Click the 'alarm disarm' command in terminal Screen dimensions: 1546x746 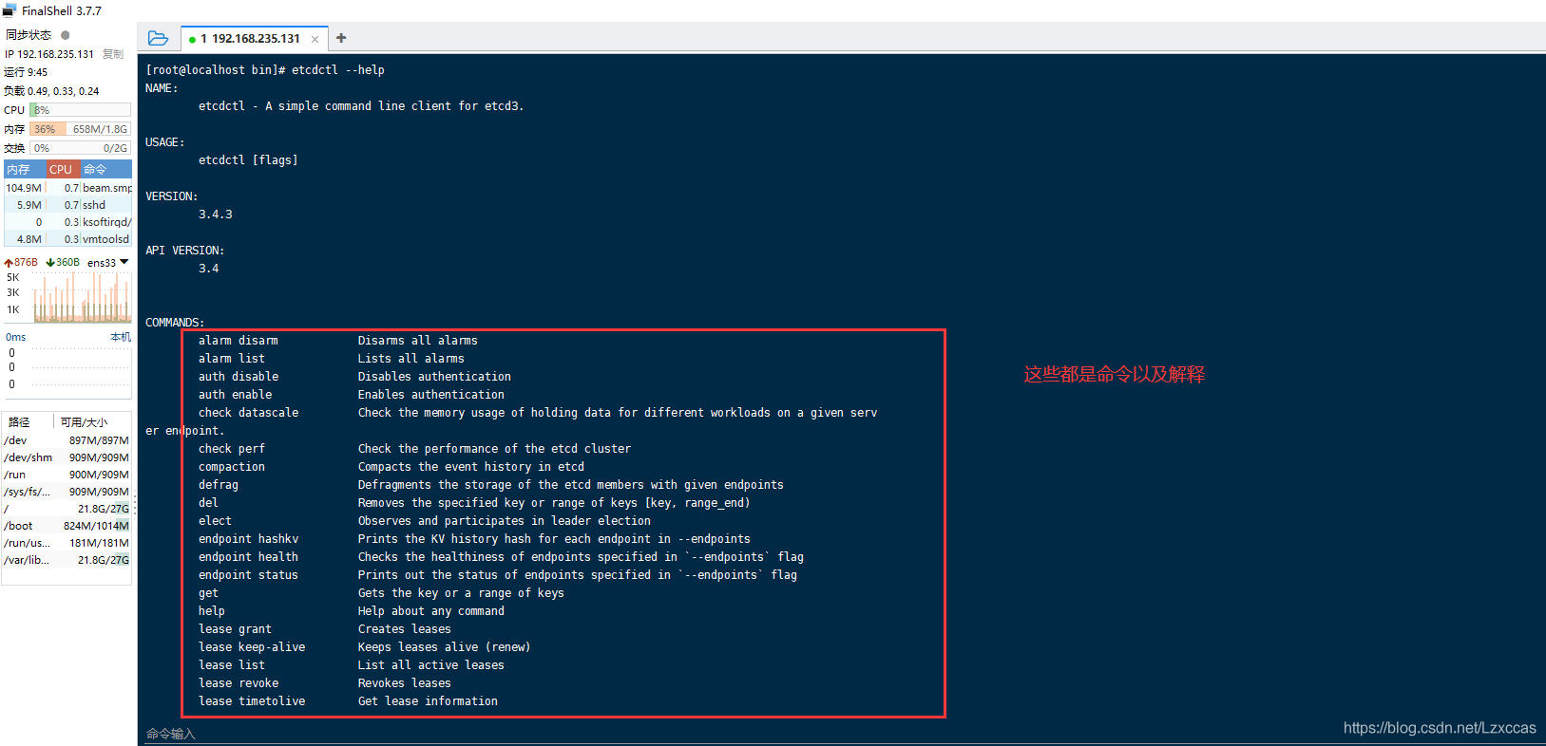[239, 341]
